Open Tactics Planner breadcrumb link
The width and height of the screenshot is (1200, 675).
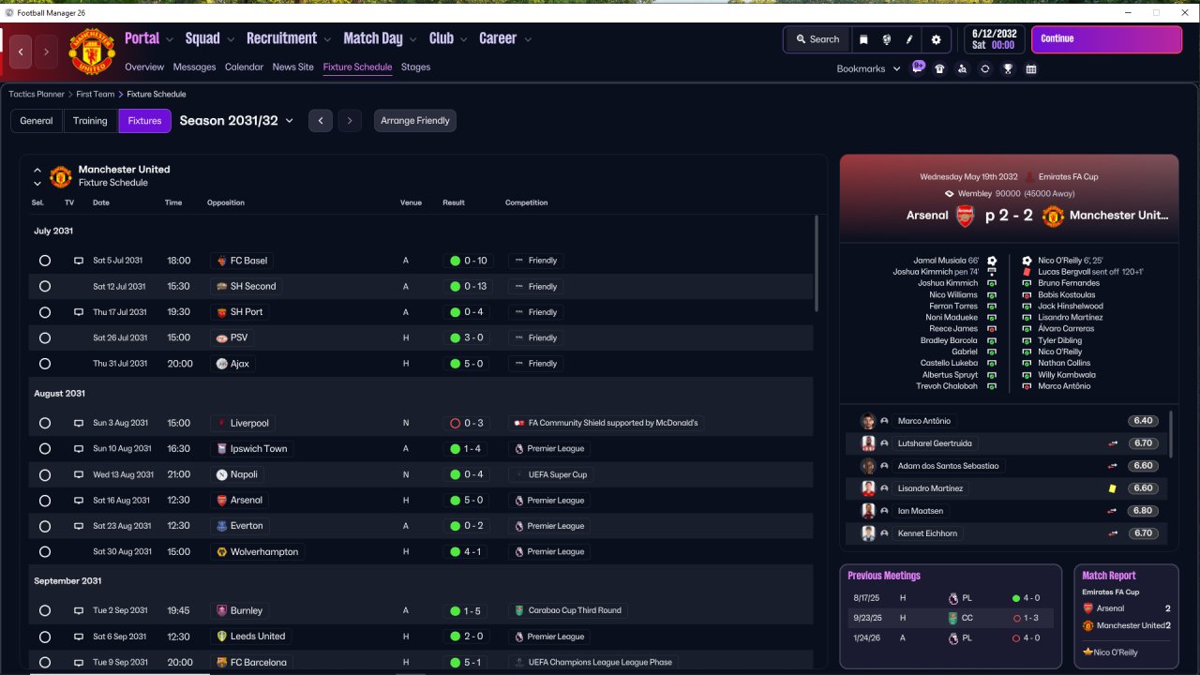click(37, 94)
